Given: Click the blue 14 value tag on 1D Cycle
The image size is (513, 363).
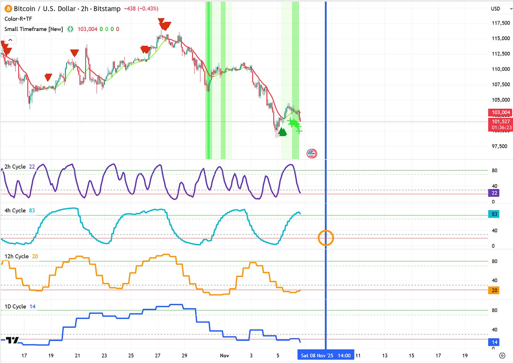Looking at the screenshot, I should pyautogui.click(x=494, y=342).
